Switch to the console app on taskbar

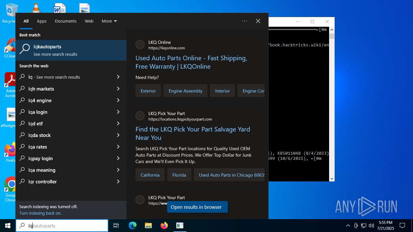(x=180, y=226)
